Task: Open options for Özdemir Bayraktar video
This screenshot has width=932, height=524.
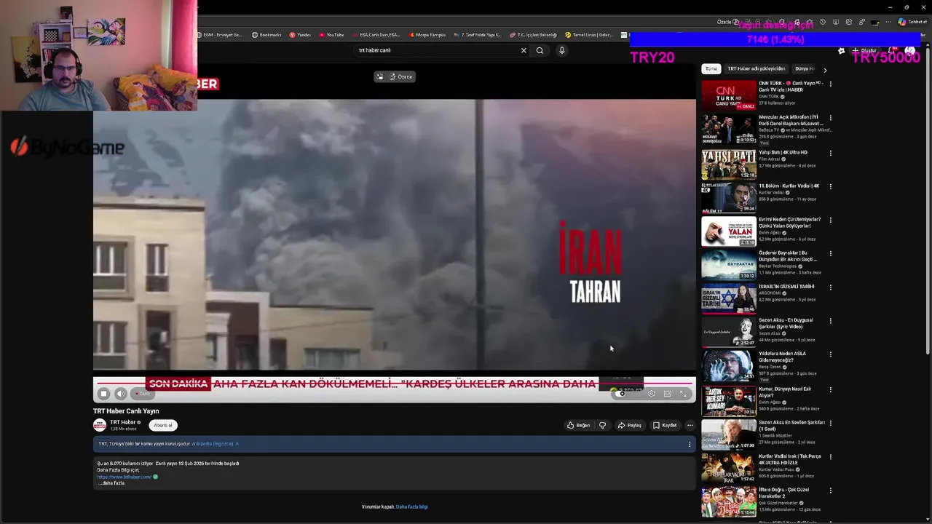Action: tap(831, 254)
